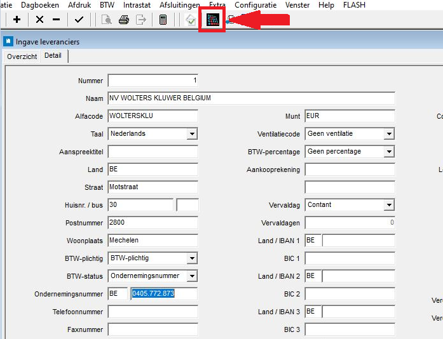Image resolution: width=443 pixels, height=339 pixels.
Task: Click the printer icon
Action: 124,20
